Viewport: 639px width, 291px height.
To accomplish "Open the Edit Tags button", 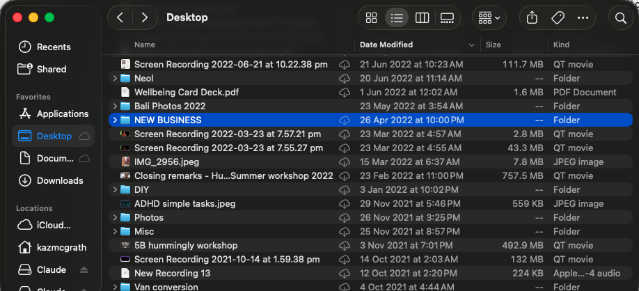I will pyautogui.click(x=558, y=17).
